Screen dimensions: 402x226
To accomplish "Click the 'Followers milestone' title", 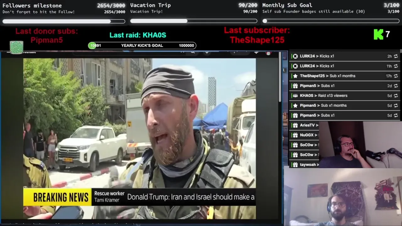I will coord(32,5).
